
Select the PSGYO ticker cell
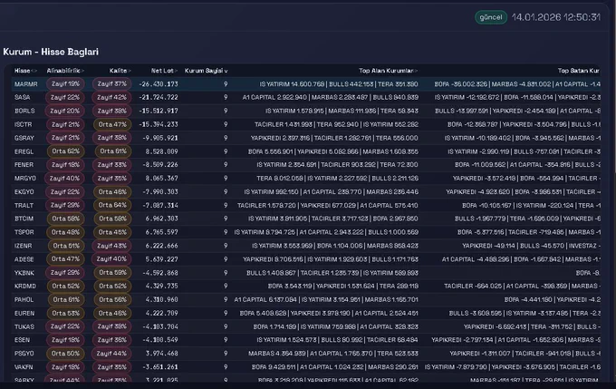[x=24, y=354]
